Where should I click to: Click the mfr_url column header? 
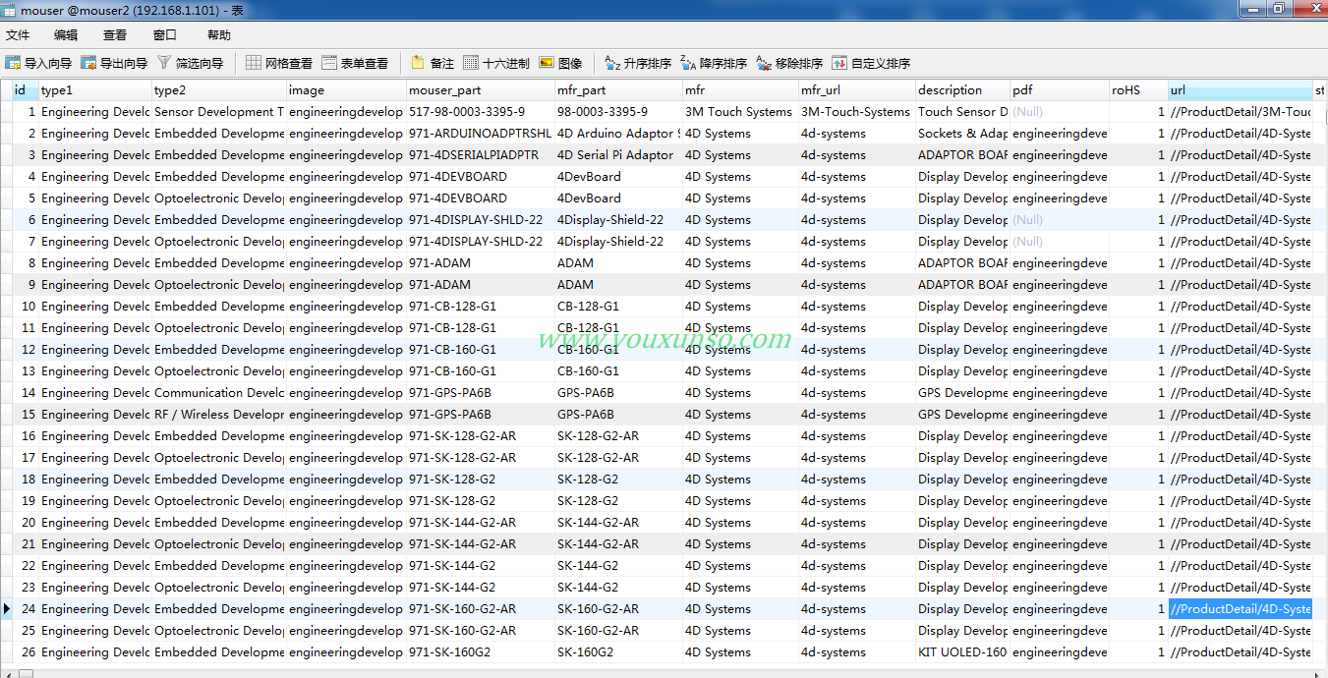pyautogui.click(x=857, y=90)
